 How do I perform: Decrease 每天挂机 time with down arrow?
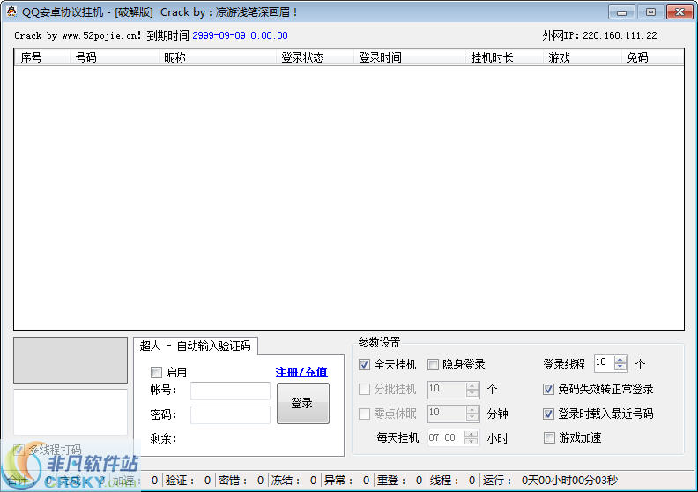[x=471, y=441]
